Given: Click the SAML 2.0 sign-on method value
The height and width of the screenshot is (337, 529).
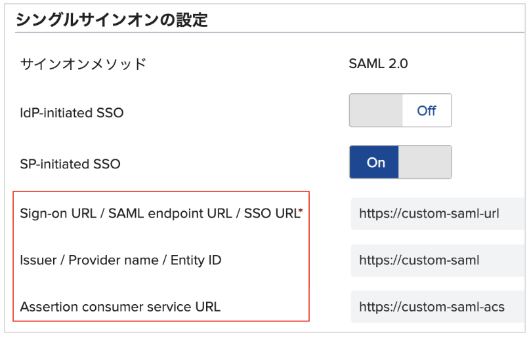Looking at the screenshot, I should click(378, 64).
